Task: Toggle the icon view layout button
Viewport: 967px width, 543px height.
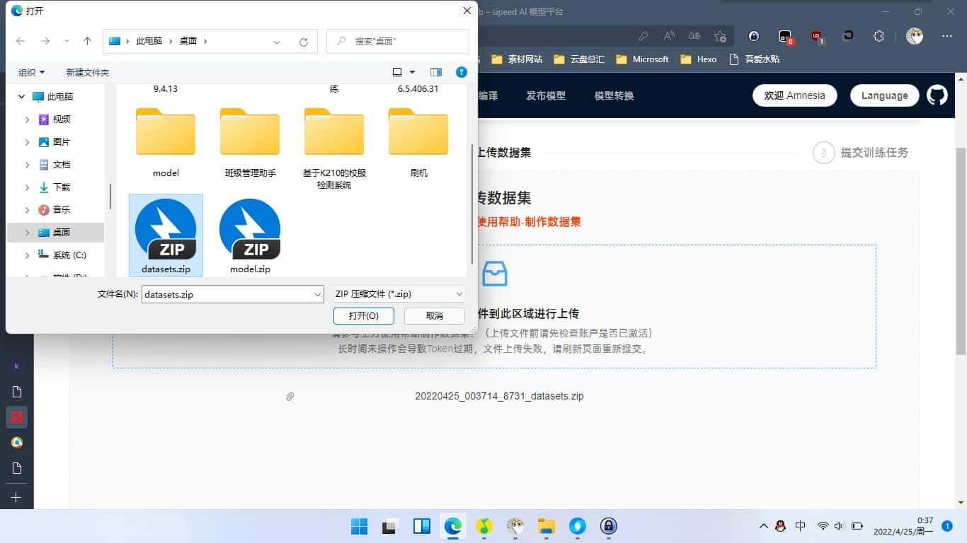Action: tap(398, 72)
